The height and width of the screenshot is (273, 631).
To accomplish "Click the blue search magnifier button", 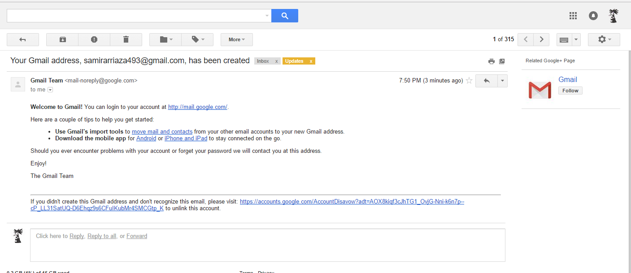I will click(285, 16).
